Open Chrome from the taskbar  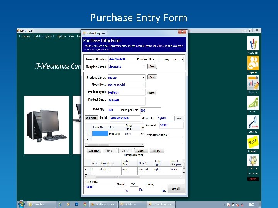click(85, 205)
